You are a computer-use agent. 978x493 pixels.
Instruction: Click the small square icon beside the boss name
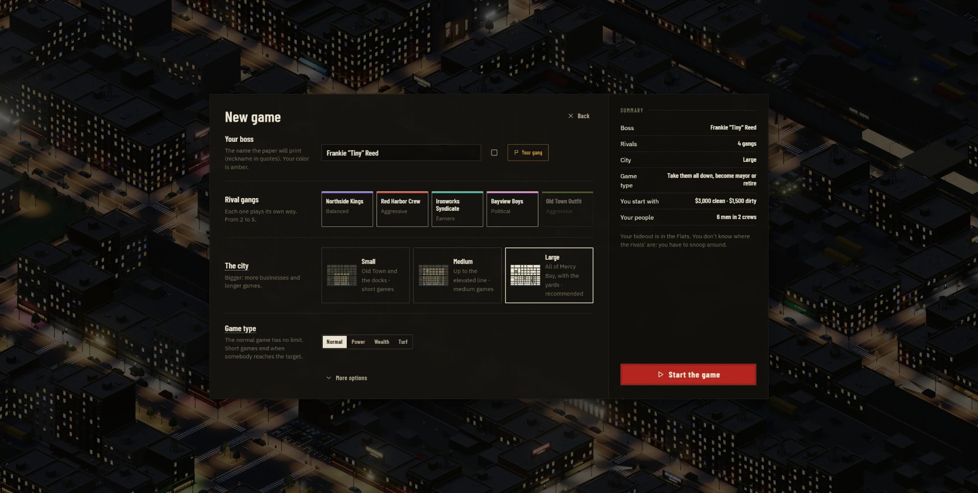click(x=494, y=153)
